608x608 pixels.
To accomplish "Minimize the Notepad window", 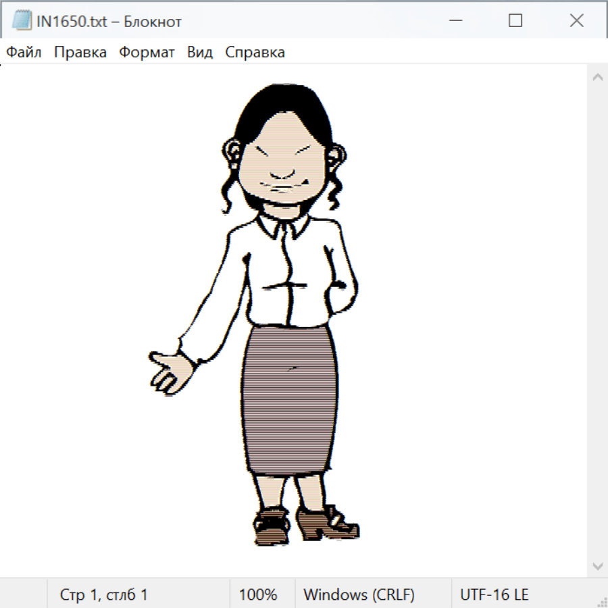I will pyautogui.click(x=453, y=21).
